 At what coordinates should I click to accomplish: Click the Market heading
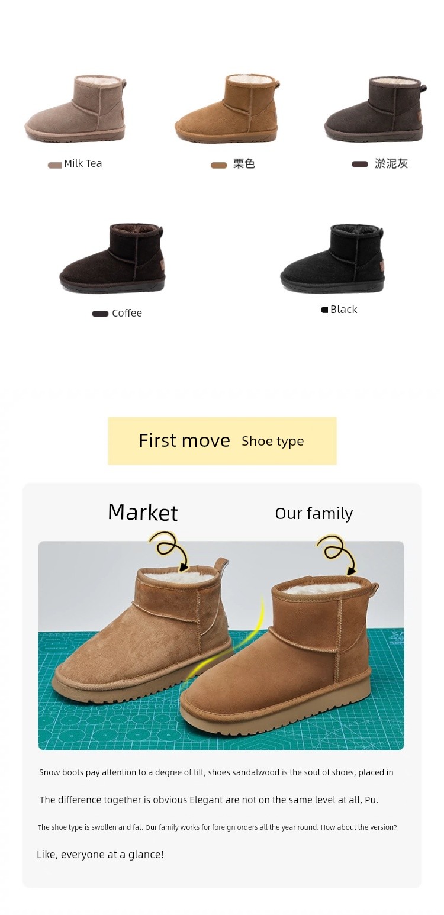point(143,513)
